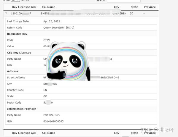
Task: Sort by top City column header
Action: 117,7
